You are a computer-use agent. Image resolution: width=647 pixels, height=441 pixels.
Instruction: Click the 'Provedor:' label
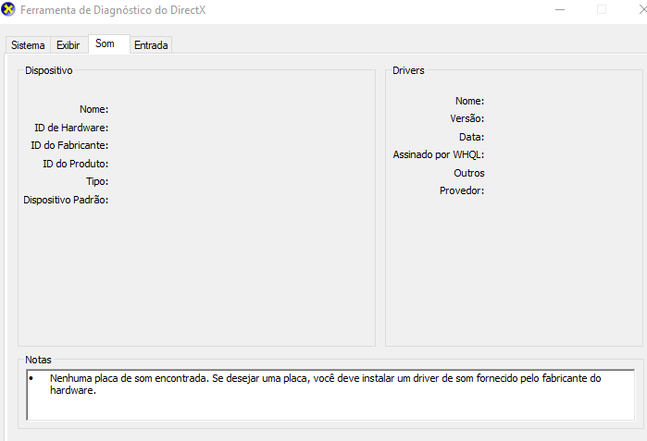tap(462, 190)
